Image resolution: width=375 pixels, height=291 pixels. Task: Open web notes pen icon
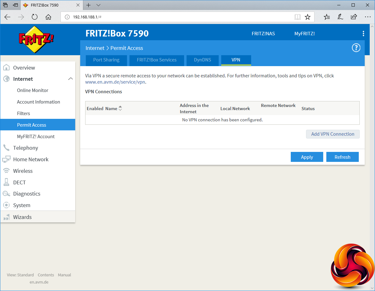coord(340,17)
